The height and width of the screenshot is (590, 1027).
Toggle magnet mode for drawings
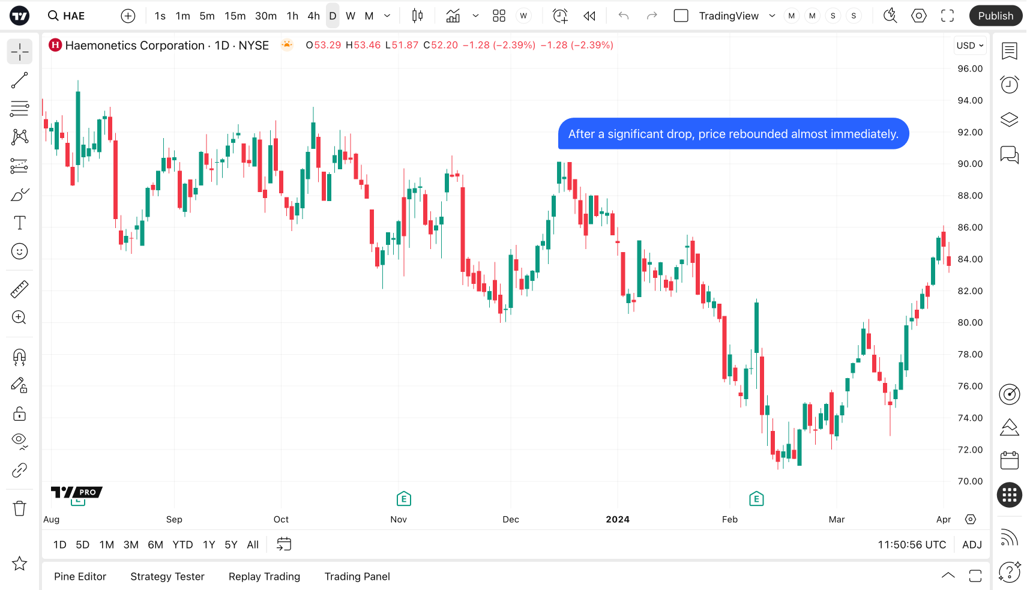coord(19,358)
